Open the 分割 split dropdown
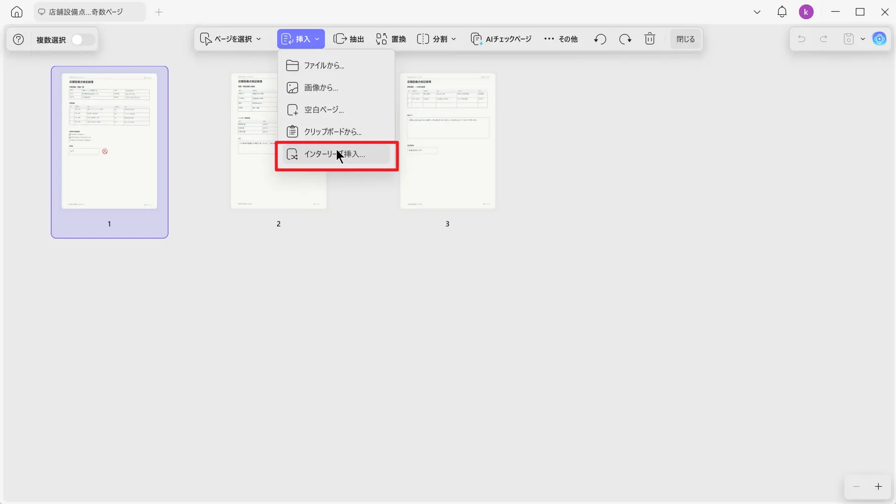Screen dimensions: 896x504 [x=437, y=39]
